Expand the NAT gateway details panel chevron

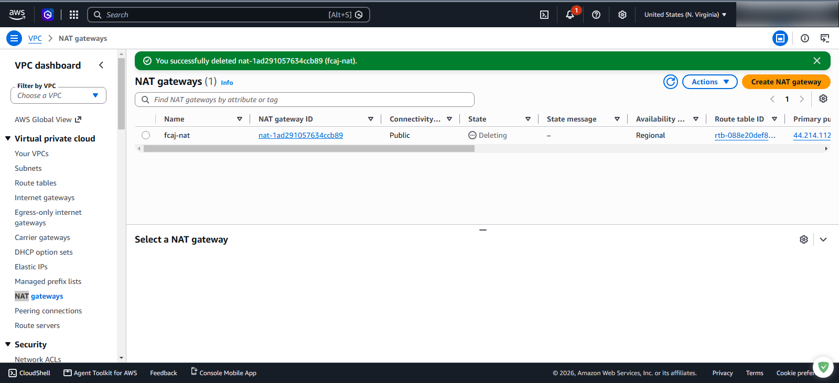pyautogui.click(x=823, y=239)
